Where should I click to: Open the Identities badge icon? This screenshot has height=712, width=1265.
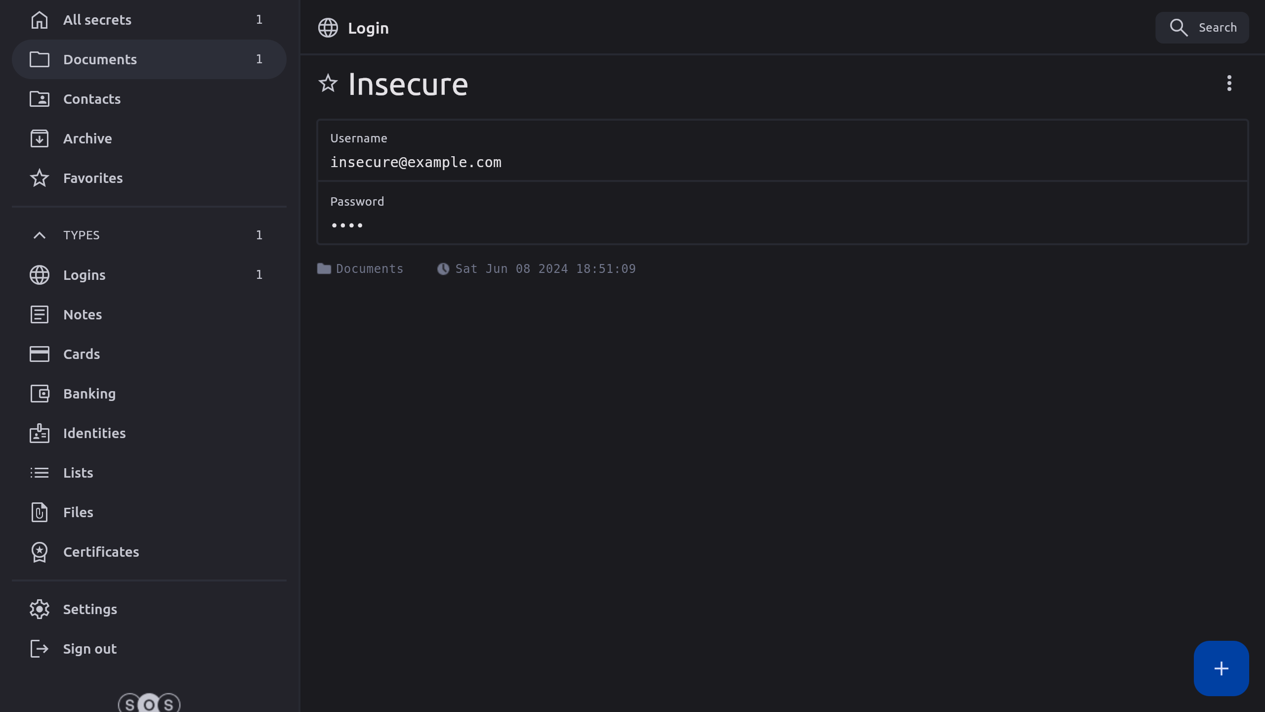tap(40, 433)
